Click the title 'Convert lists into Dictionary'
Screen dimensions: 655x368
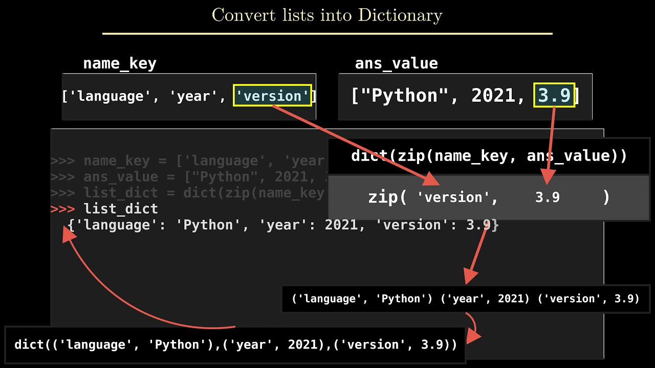(327, 15)
